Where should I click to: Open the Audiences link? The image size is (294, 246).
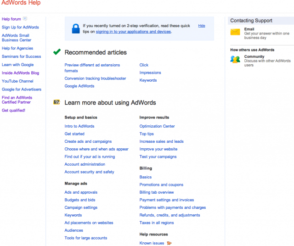click(x=74, y=230)
